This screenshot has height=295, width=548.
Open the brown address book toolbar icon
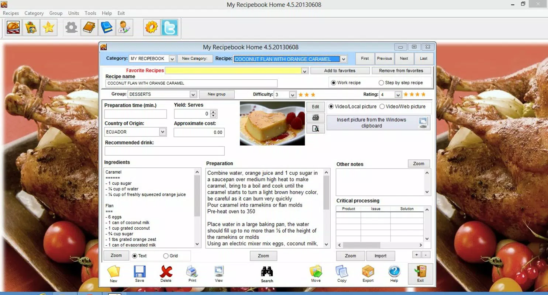point(89,28)
